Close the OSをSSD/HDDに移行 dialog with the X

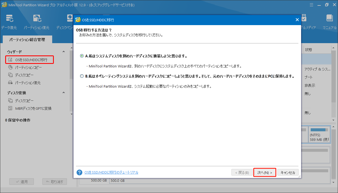pyautogui.click(x=297, y=20)
